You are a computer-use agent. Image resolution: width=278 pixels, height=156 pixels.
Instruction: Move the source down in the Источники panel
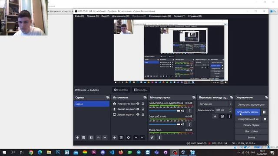142,137
